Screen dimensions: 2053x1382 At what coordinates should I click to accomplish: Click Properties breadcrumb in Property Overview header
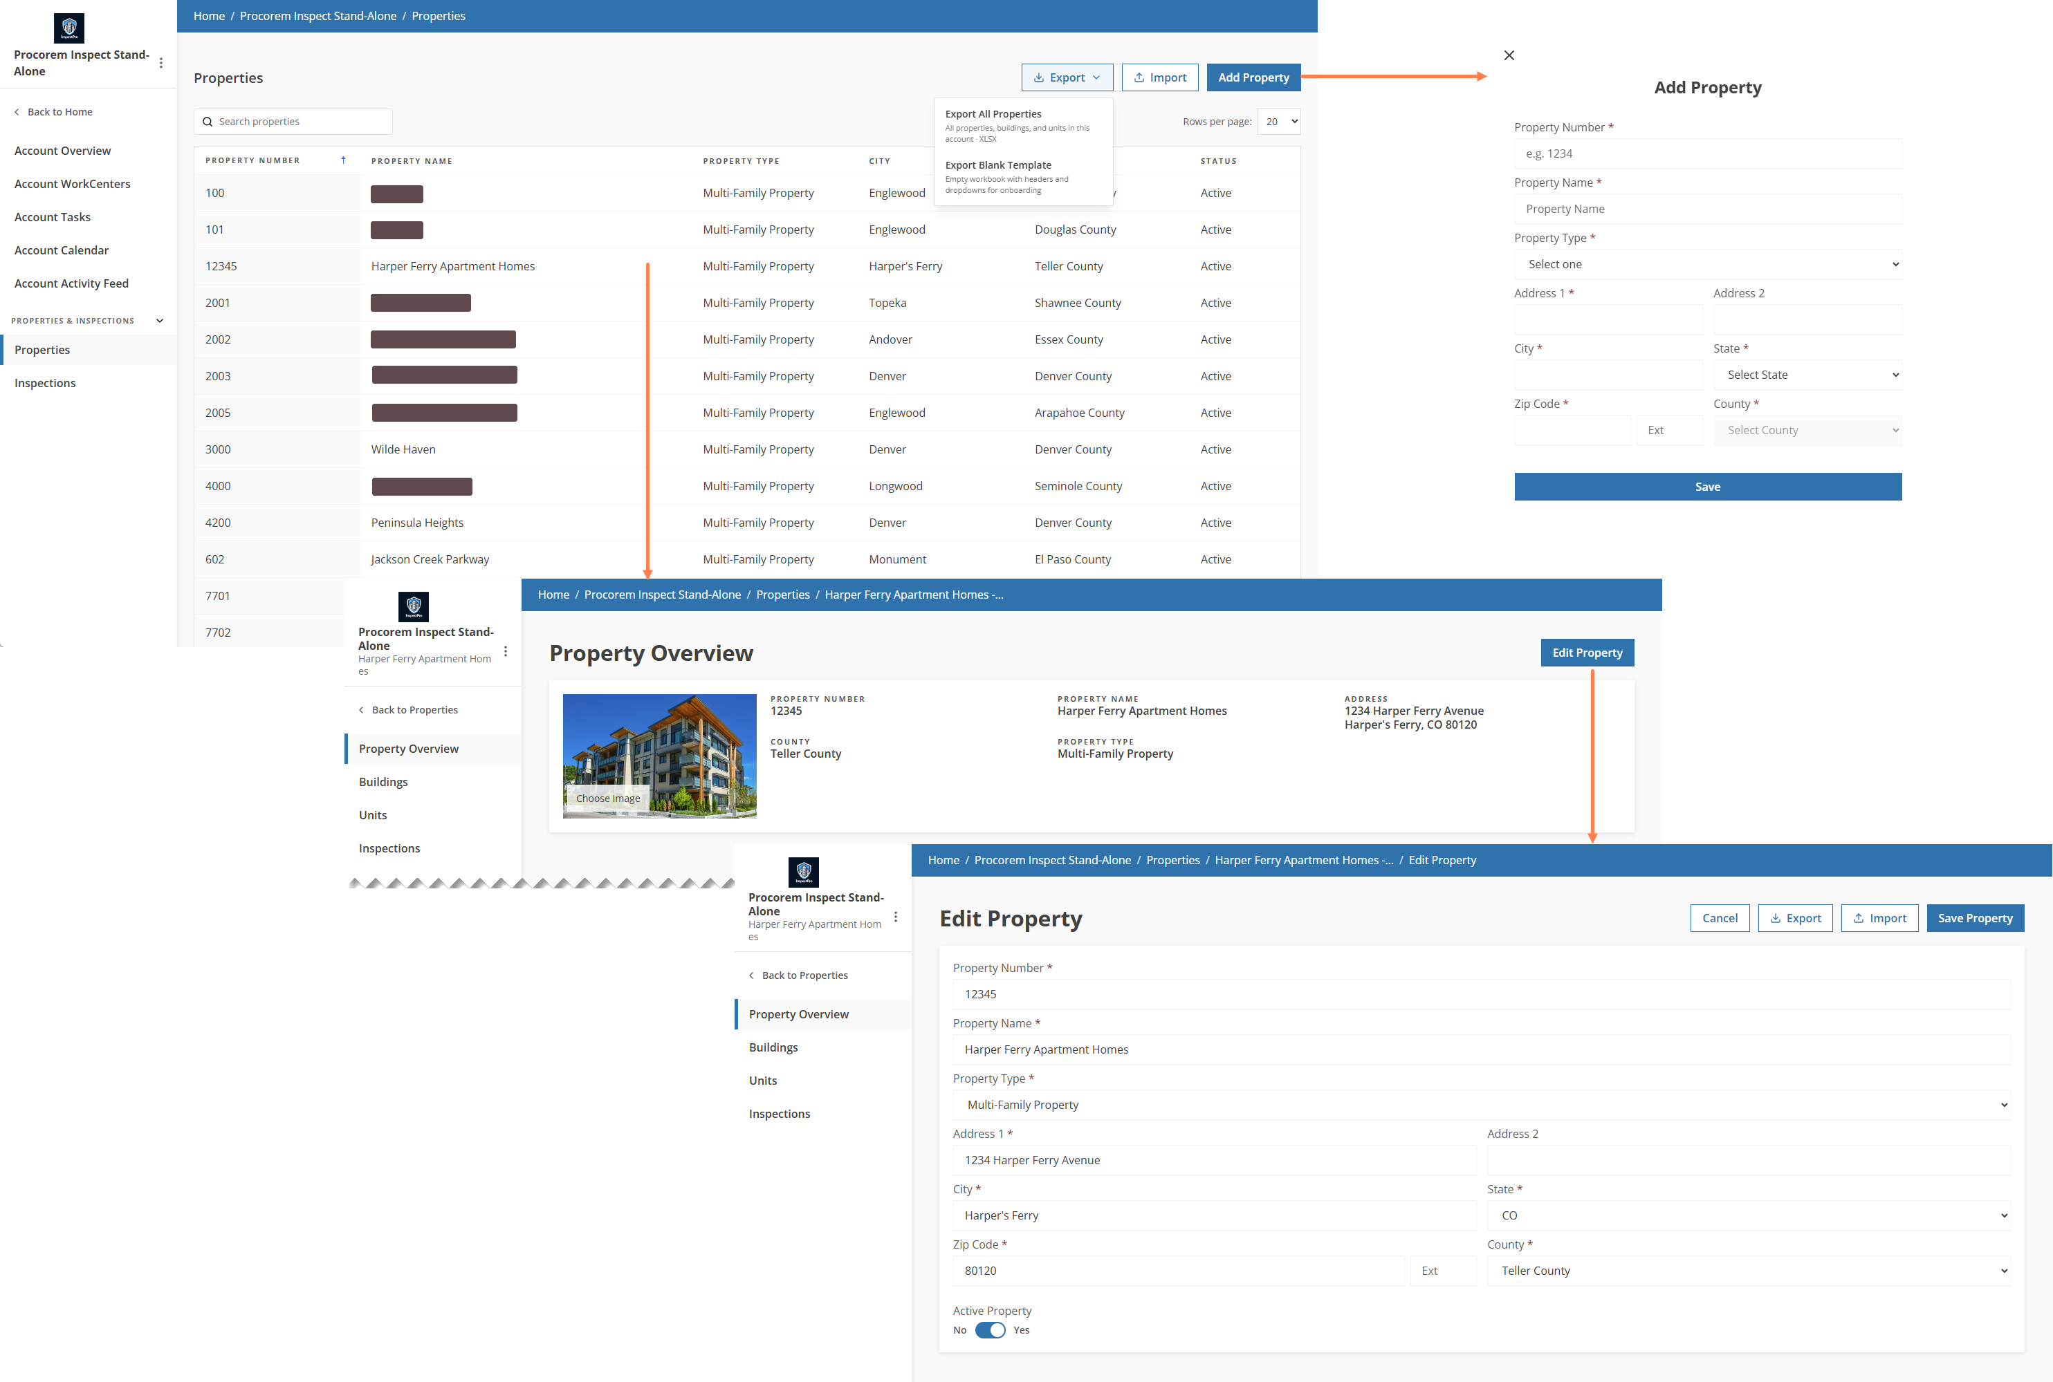pos(783,595)
